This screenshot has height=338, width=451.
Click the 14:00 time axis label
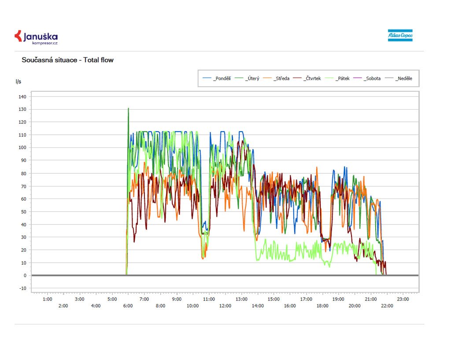(x=257, y=305)
